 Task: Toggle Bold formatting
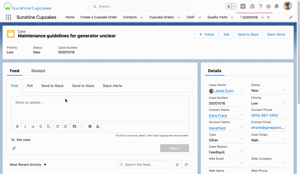[x=17, y=126]
